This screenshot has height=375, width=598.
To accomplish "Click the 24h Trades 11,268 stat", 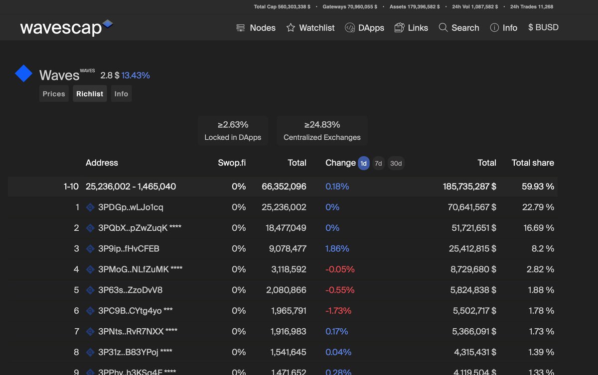I will tap(532, 7).
